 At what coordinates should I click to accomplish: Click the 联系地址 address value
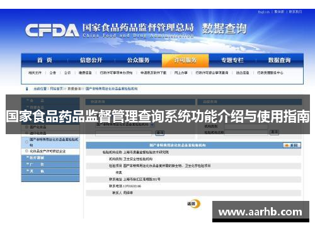[142, 180]
